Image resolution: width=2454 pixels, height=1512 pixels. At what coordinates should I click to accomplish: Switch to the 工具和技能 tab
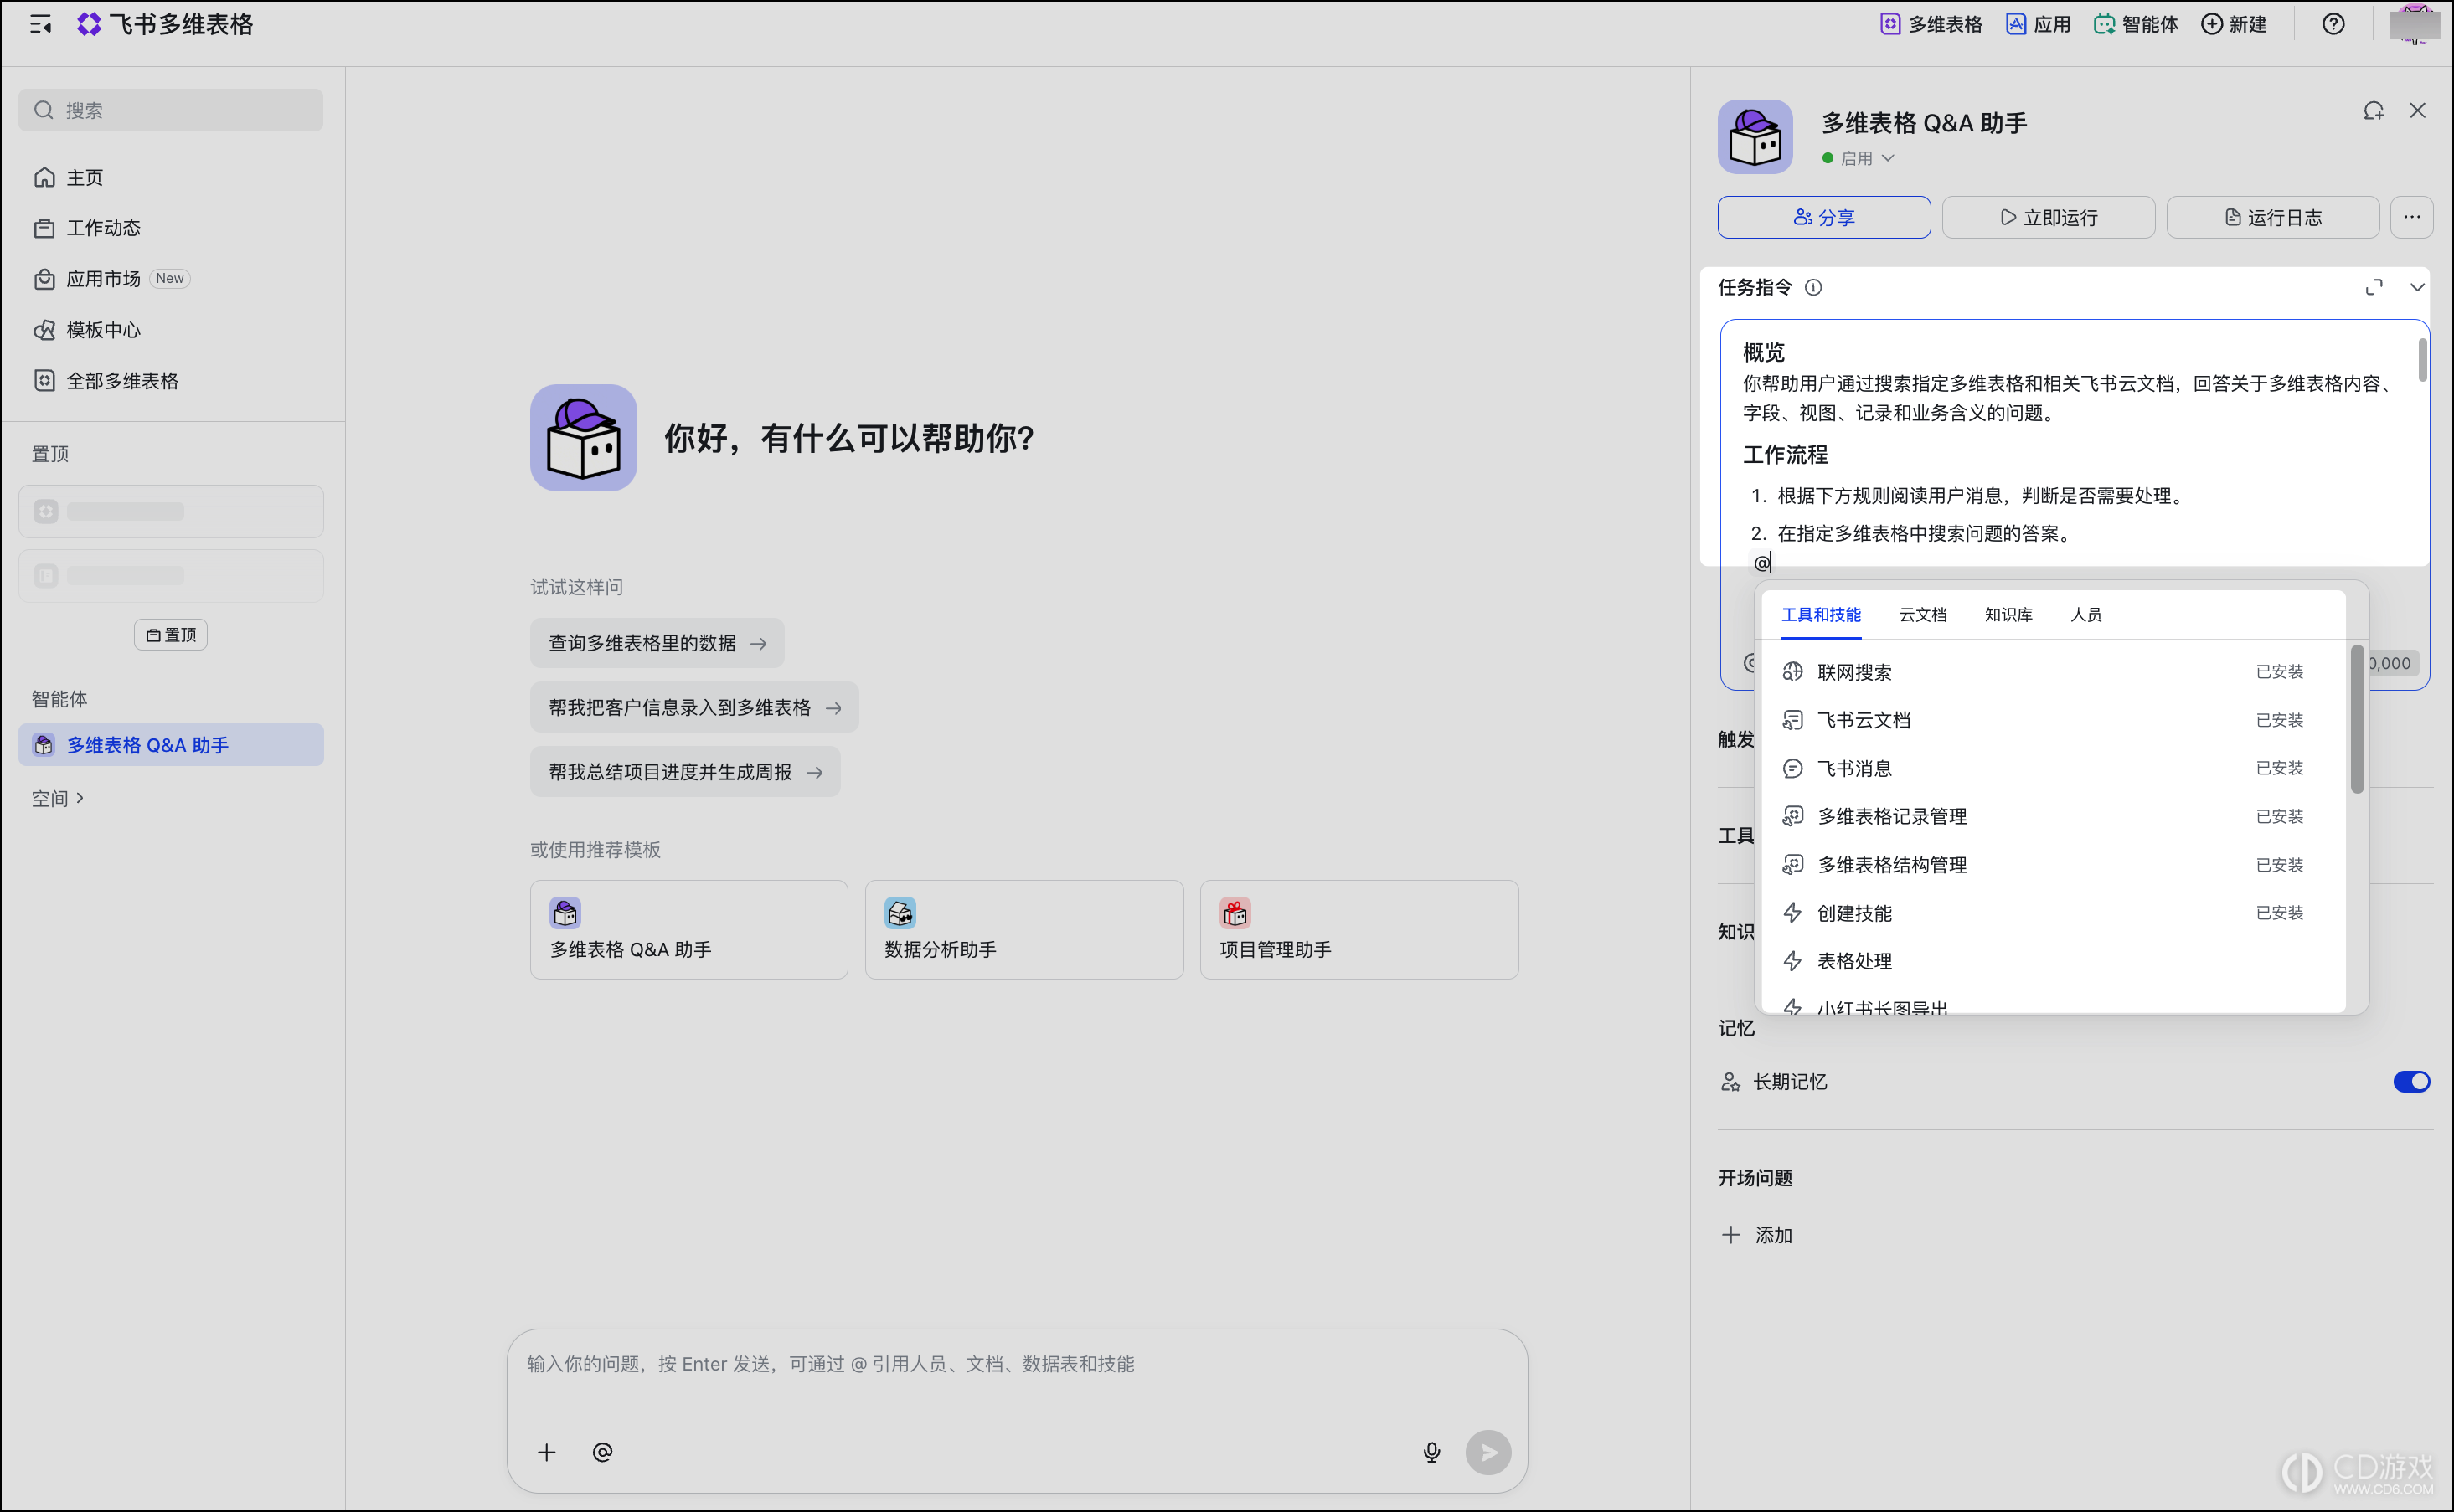tap(1821, 615)
